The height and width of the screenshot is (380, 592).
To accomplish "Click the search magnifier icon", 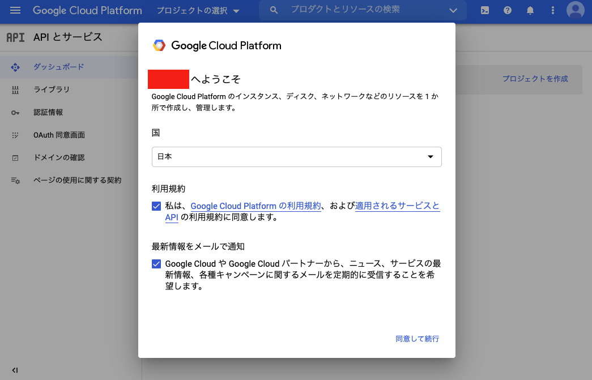I will (274, 10).
